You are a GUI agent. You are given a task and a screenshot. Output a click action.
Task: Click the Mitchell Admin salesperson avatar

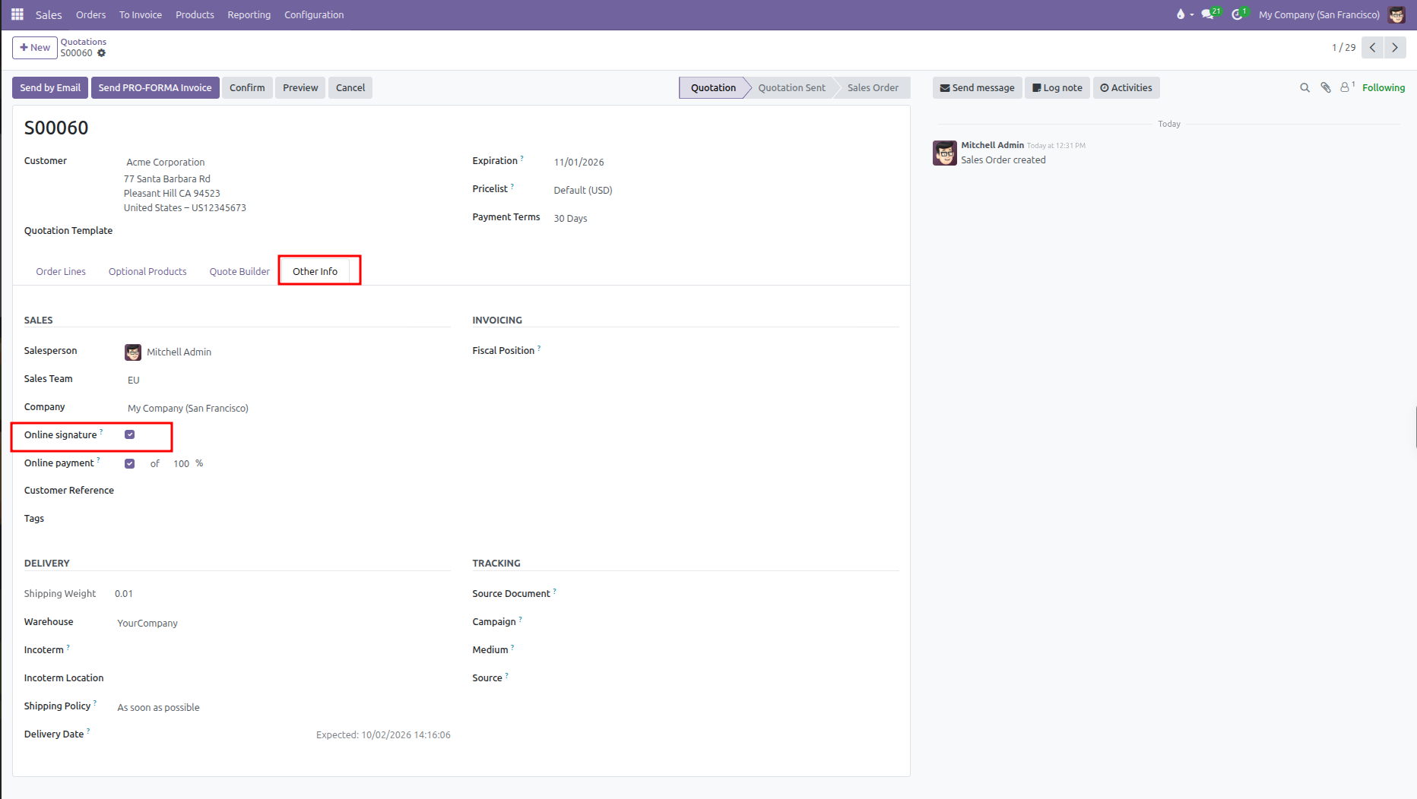[x=133, y=352]
